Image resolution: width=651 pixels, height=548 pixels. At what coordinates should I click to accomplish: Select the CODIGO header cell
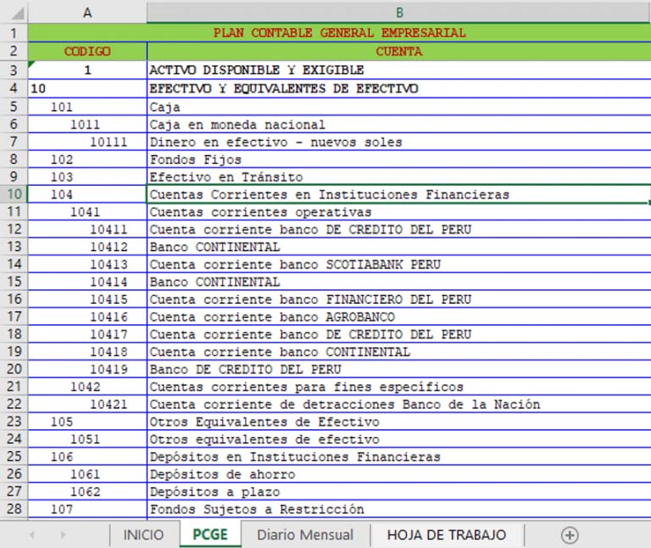87,51
